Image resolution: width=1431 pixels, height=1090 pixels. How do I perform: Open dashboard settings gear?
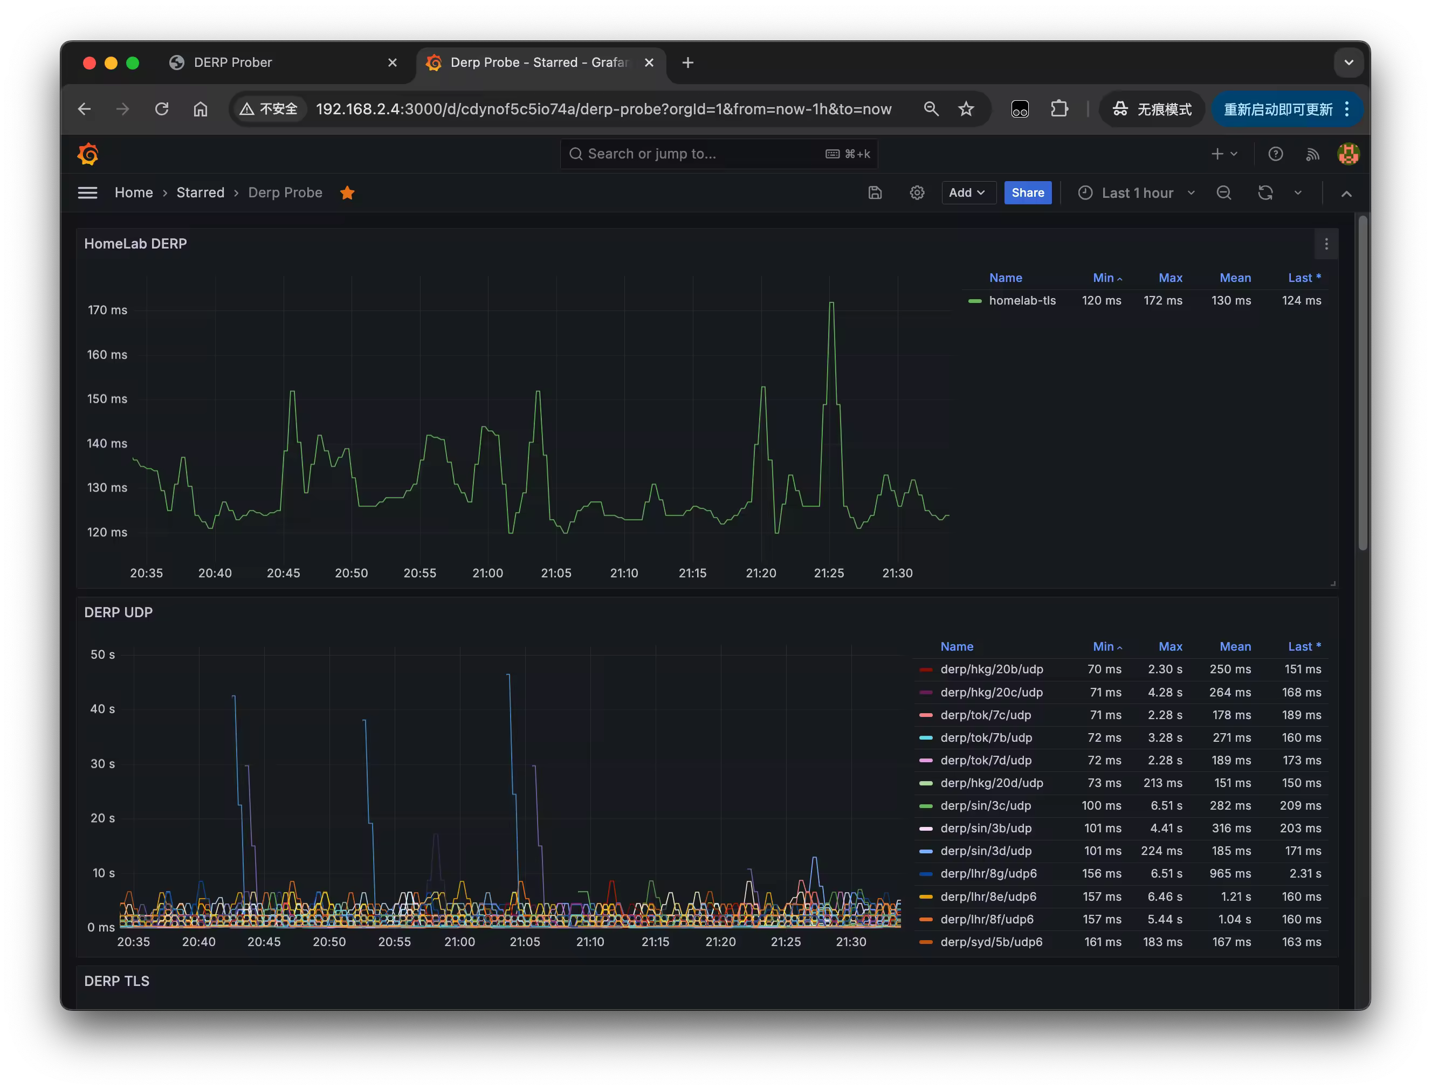coord(917,192)
